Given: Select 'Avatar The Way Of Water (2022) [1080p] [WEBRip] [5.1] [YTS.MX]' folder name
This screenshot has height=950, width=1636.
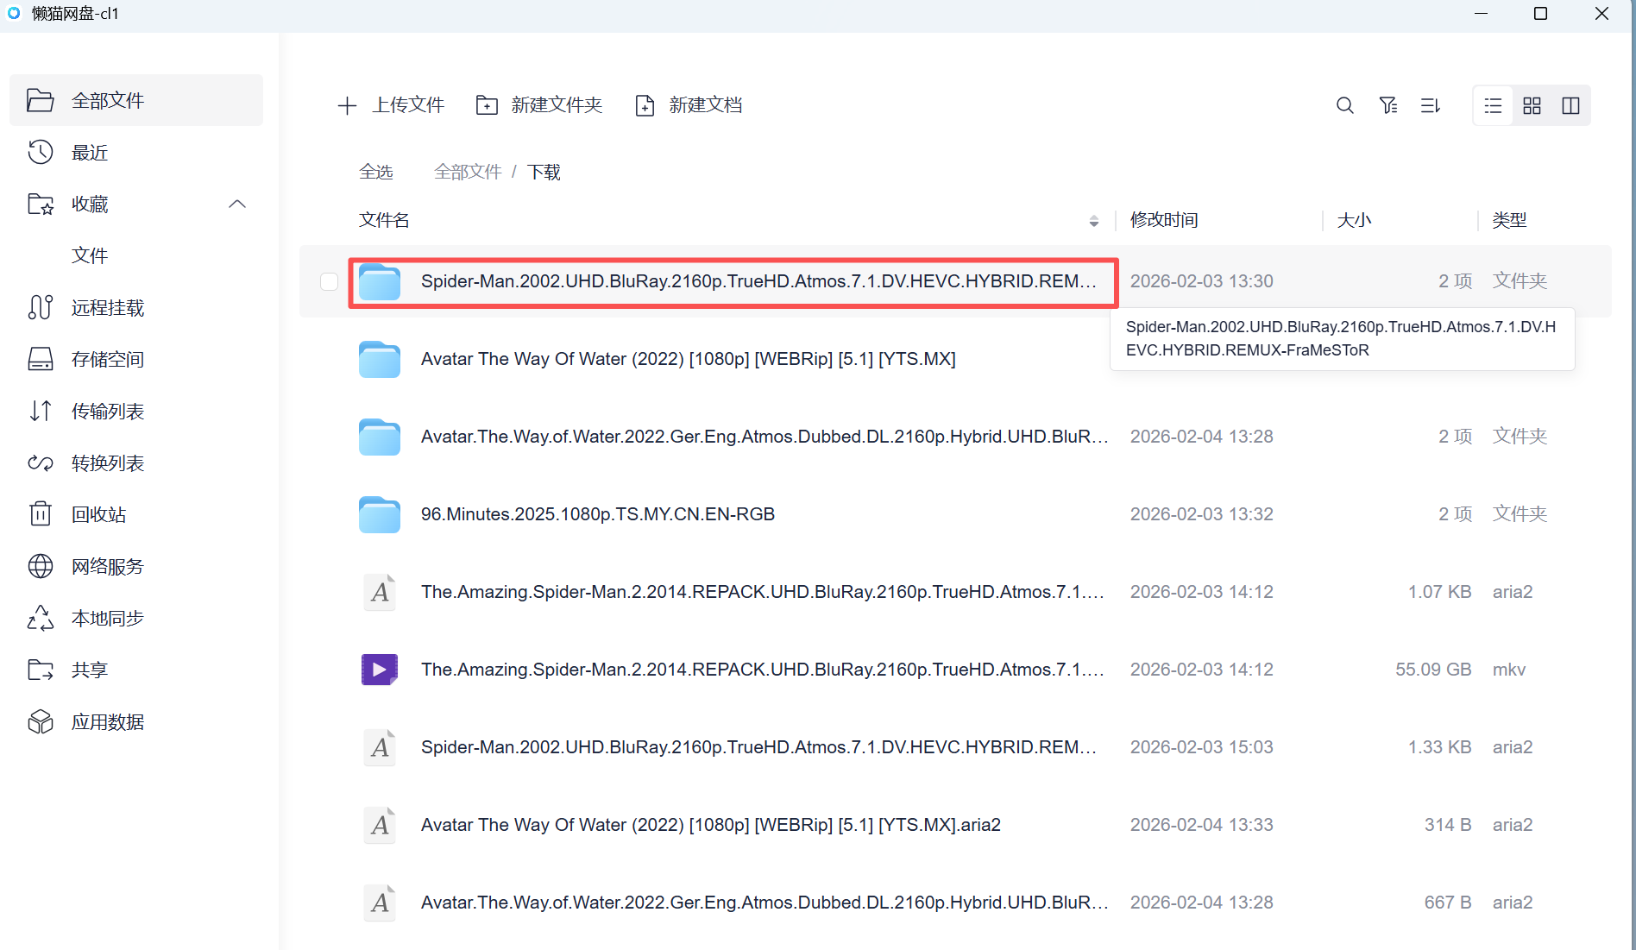Looking at the screenshot, I should (x=689, y=359).
